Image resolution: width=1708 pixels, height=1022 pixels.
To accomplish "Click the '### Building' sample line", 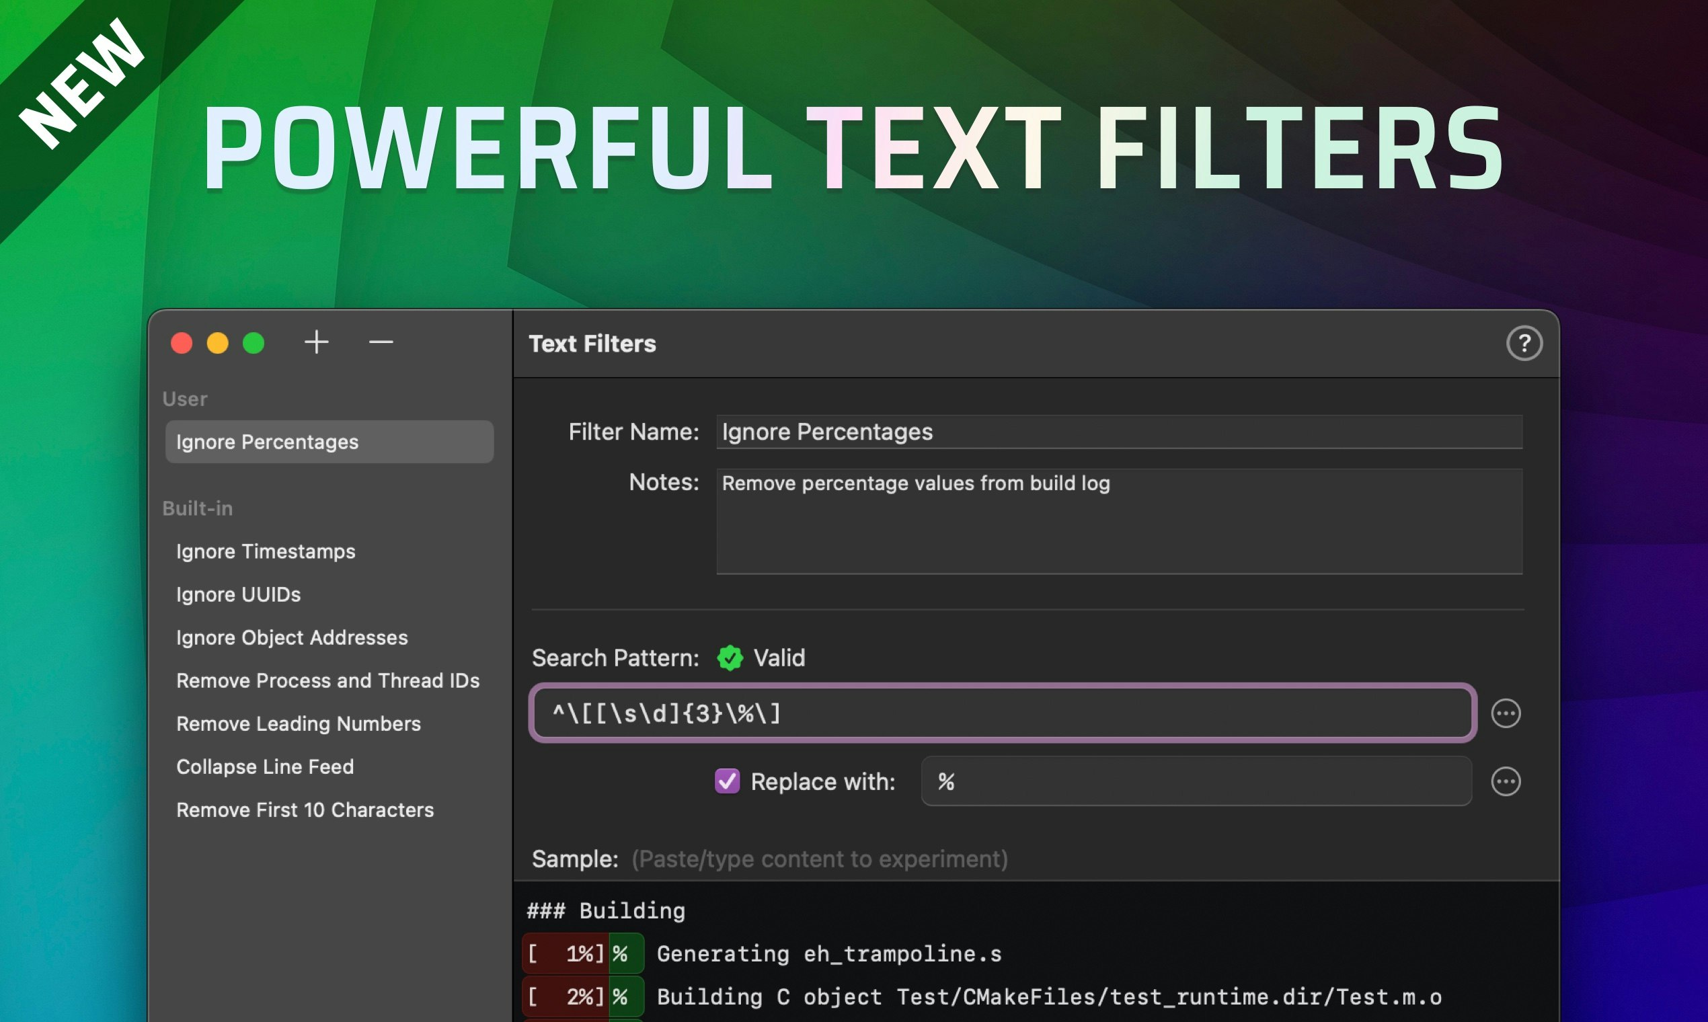I will click(606, 911).
